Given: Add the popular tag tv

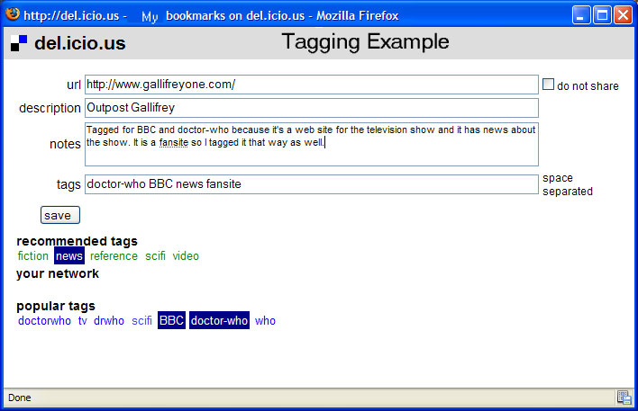Looking at the screenshot, I should [x=83, y=321].
